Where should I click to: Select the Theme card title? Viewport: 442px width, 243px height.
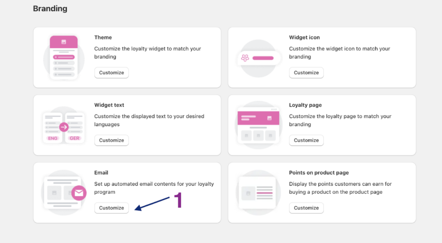pos(103,38)
